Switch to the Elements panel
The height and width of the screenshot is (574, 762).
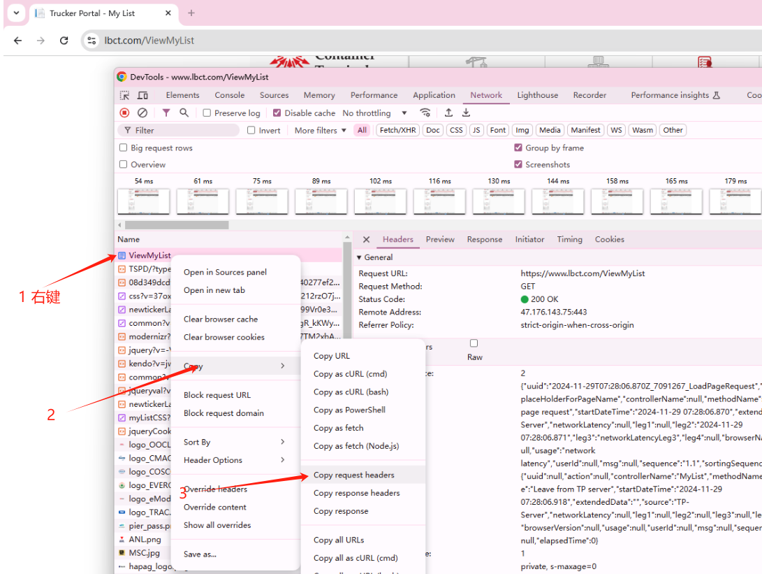[x=183, y=95]
